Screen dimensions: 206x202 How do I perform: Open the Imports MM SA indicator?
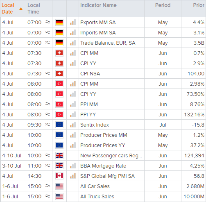coord(98,33)
